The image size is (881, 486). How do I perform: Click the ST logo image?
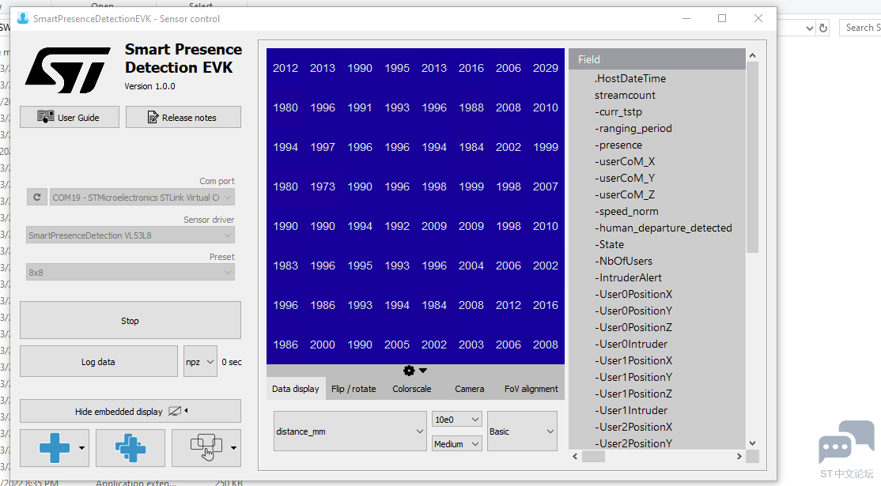click(67, 70)
